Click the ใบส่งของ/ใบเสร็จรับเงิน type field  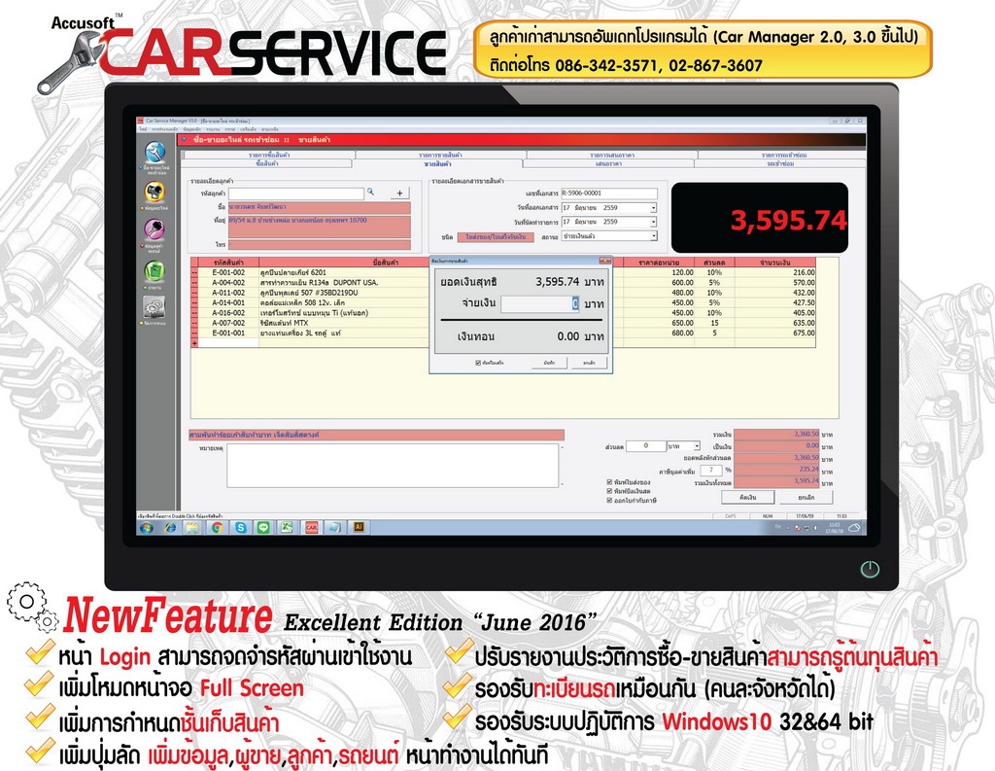click(496, 237)
